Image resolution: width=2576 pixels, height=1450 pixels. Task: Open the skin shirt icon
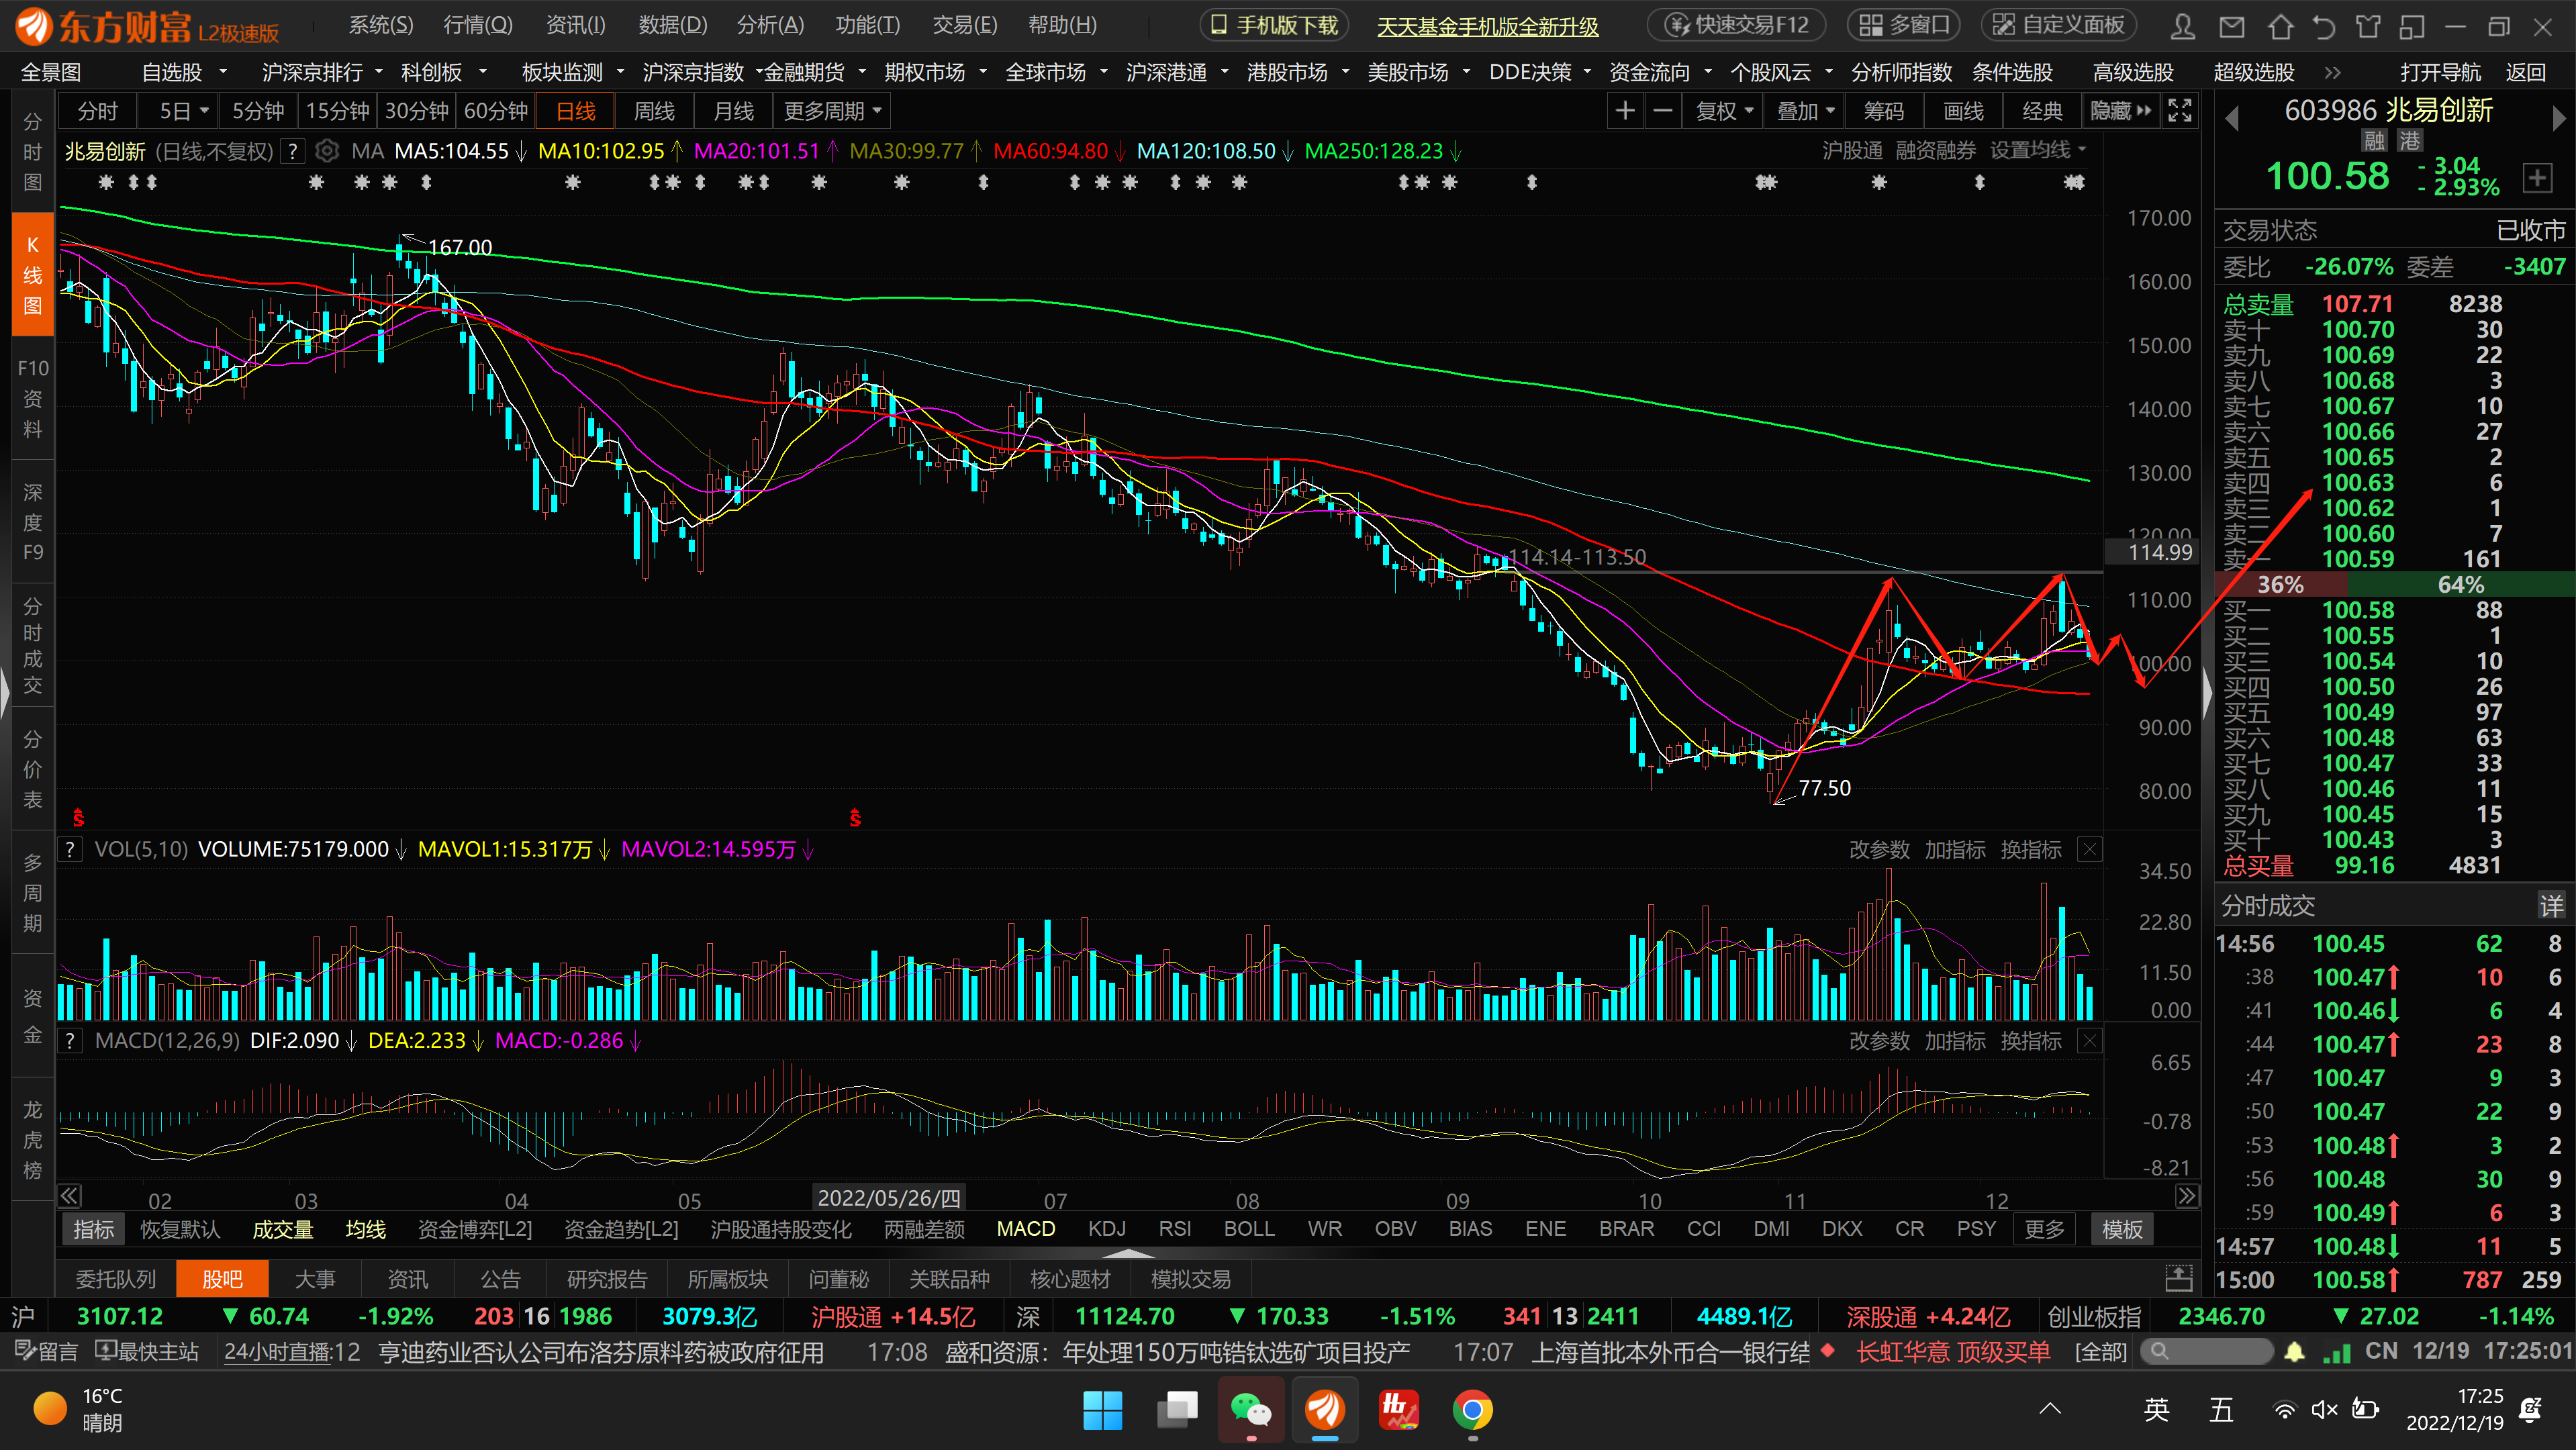point(2368,26)
